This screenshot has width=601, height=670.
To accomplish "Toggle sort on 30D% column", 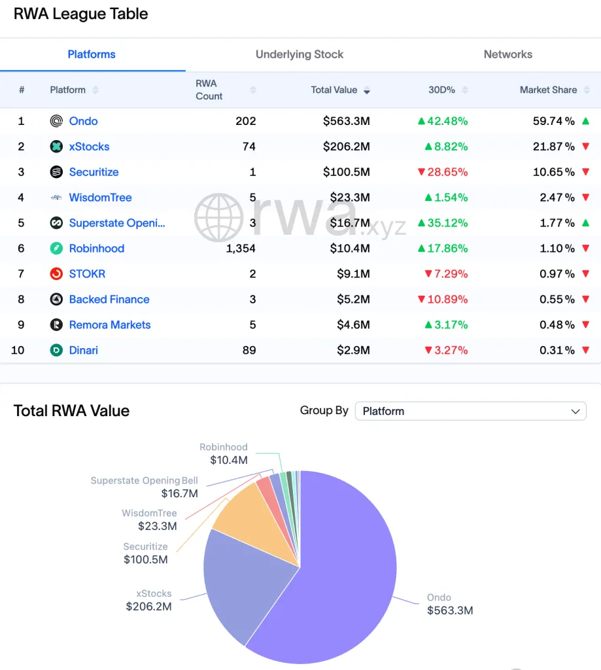I will pos(465,90).
